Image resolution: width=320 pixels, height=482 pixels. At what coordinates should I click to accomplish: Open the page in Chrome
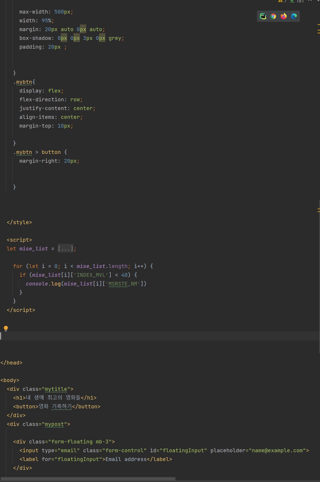coord(273,16)
